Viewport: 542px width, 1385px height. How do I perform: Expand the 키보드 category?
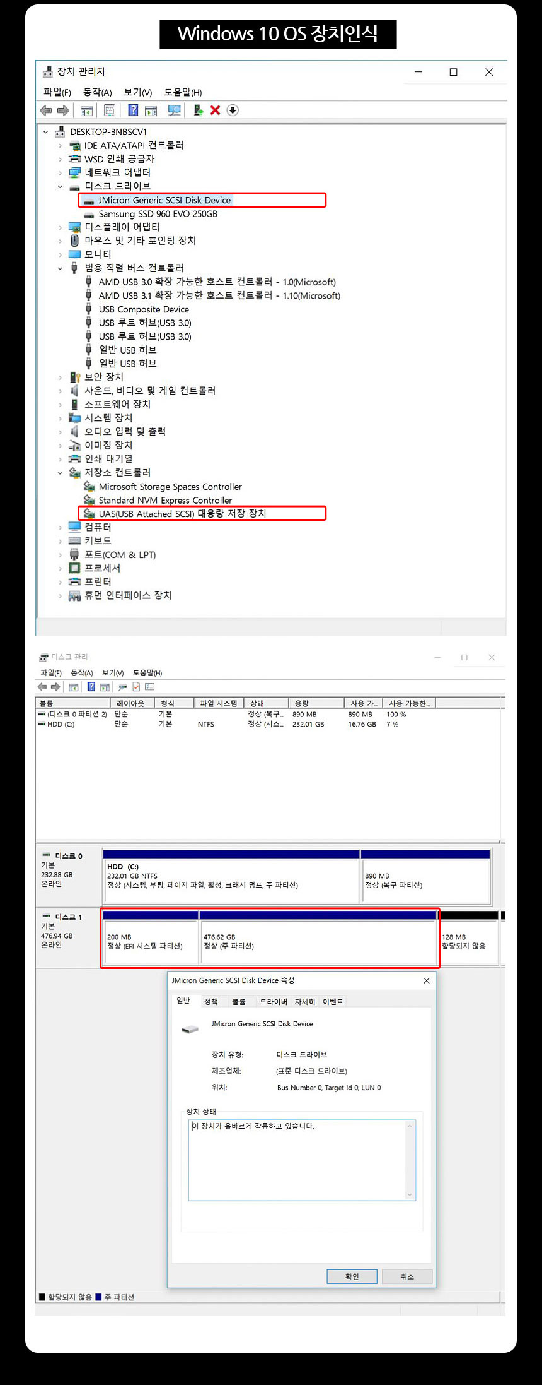click(61, 541)
